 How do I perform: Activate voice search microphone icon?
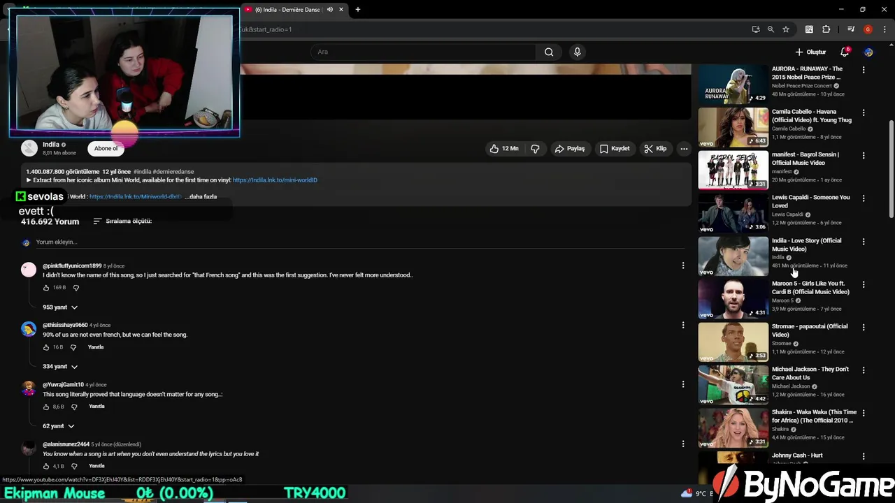click(577, 52)
